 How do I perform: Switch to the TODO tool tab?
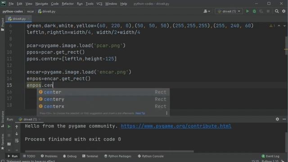29,156
